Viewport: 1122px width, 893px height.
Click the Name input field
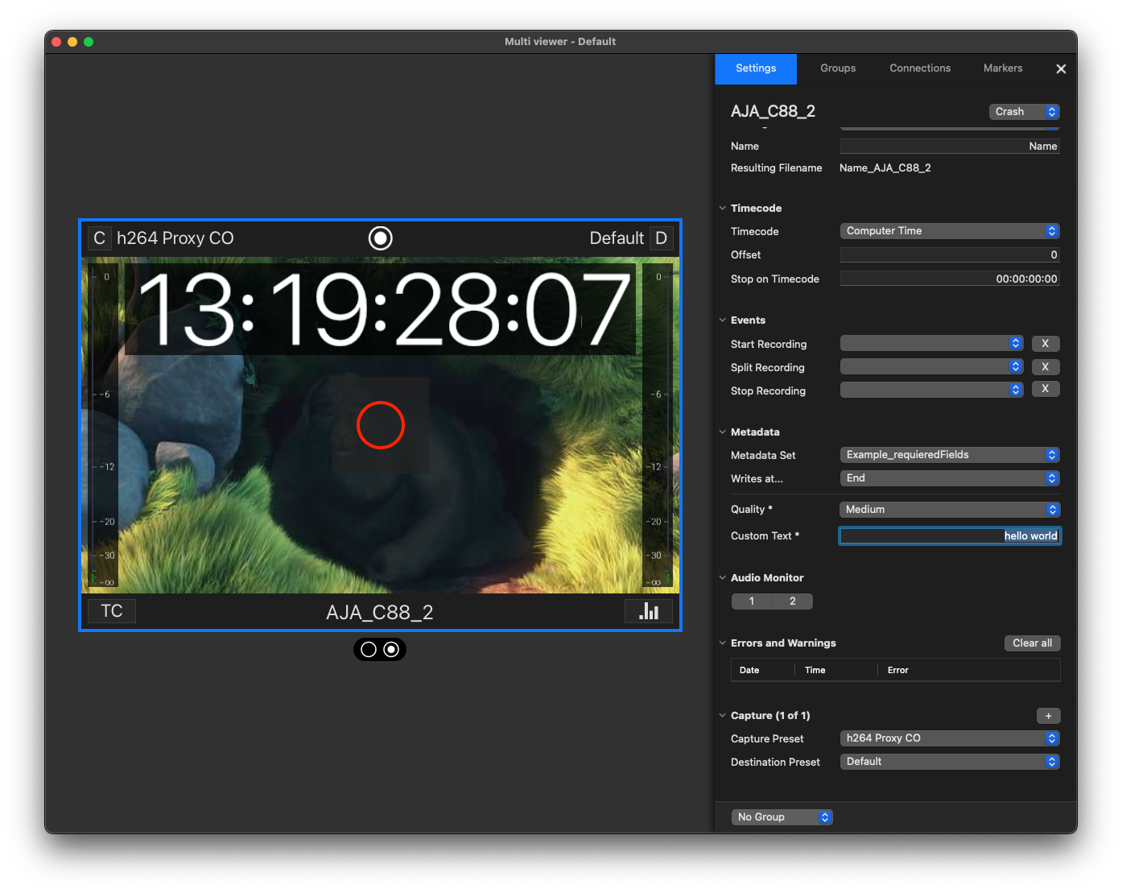click(950, 147)
